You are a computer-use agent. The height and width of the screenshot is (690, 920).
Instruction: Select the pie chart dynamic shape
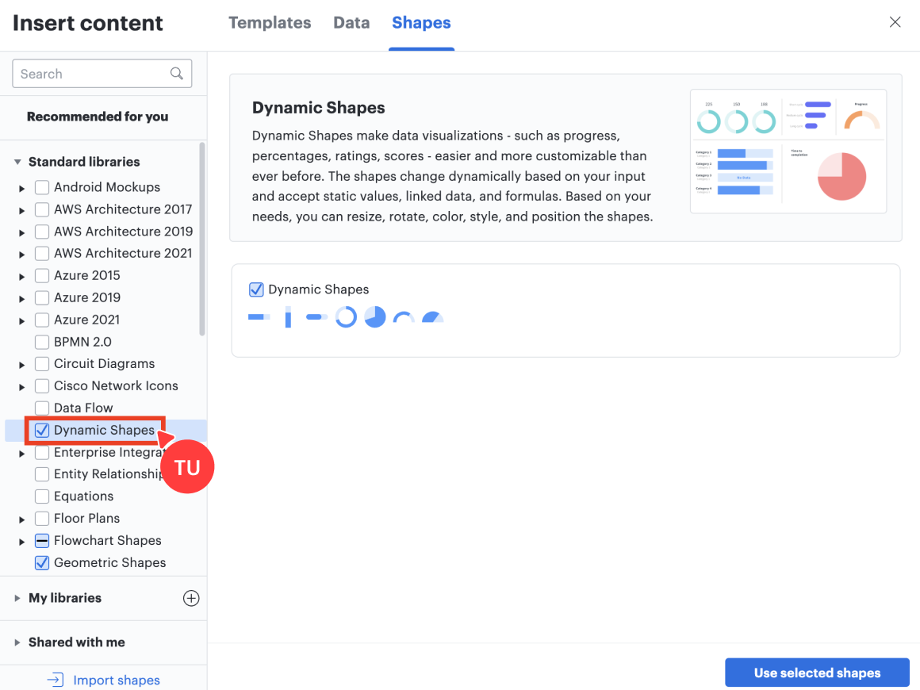374,317
